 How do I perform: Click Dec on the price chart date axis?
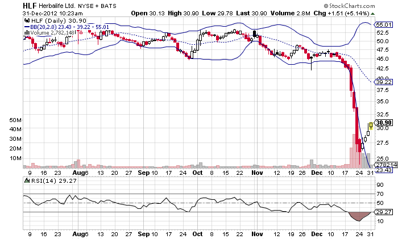317,173
